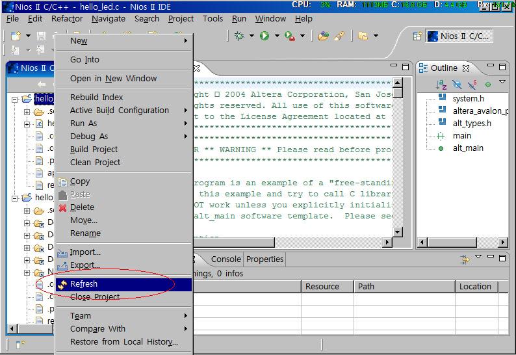Select Go Into in context menu
516x355 pixels.
(123, 60)
